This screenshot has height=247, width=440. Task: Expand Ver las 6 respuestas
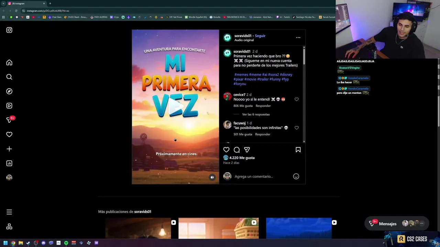[256, 114]
